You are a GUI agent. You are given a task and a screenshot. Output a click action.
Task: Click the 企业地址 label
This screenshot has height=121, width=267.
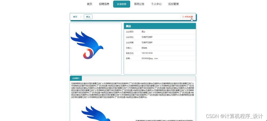(x=130, y=37)
